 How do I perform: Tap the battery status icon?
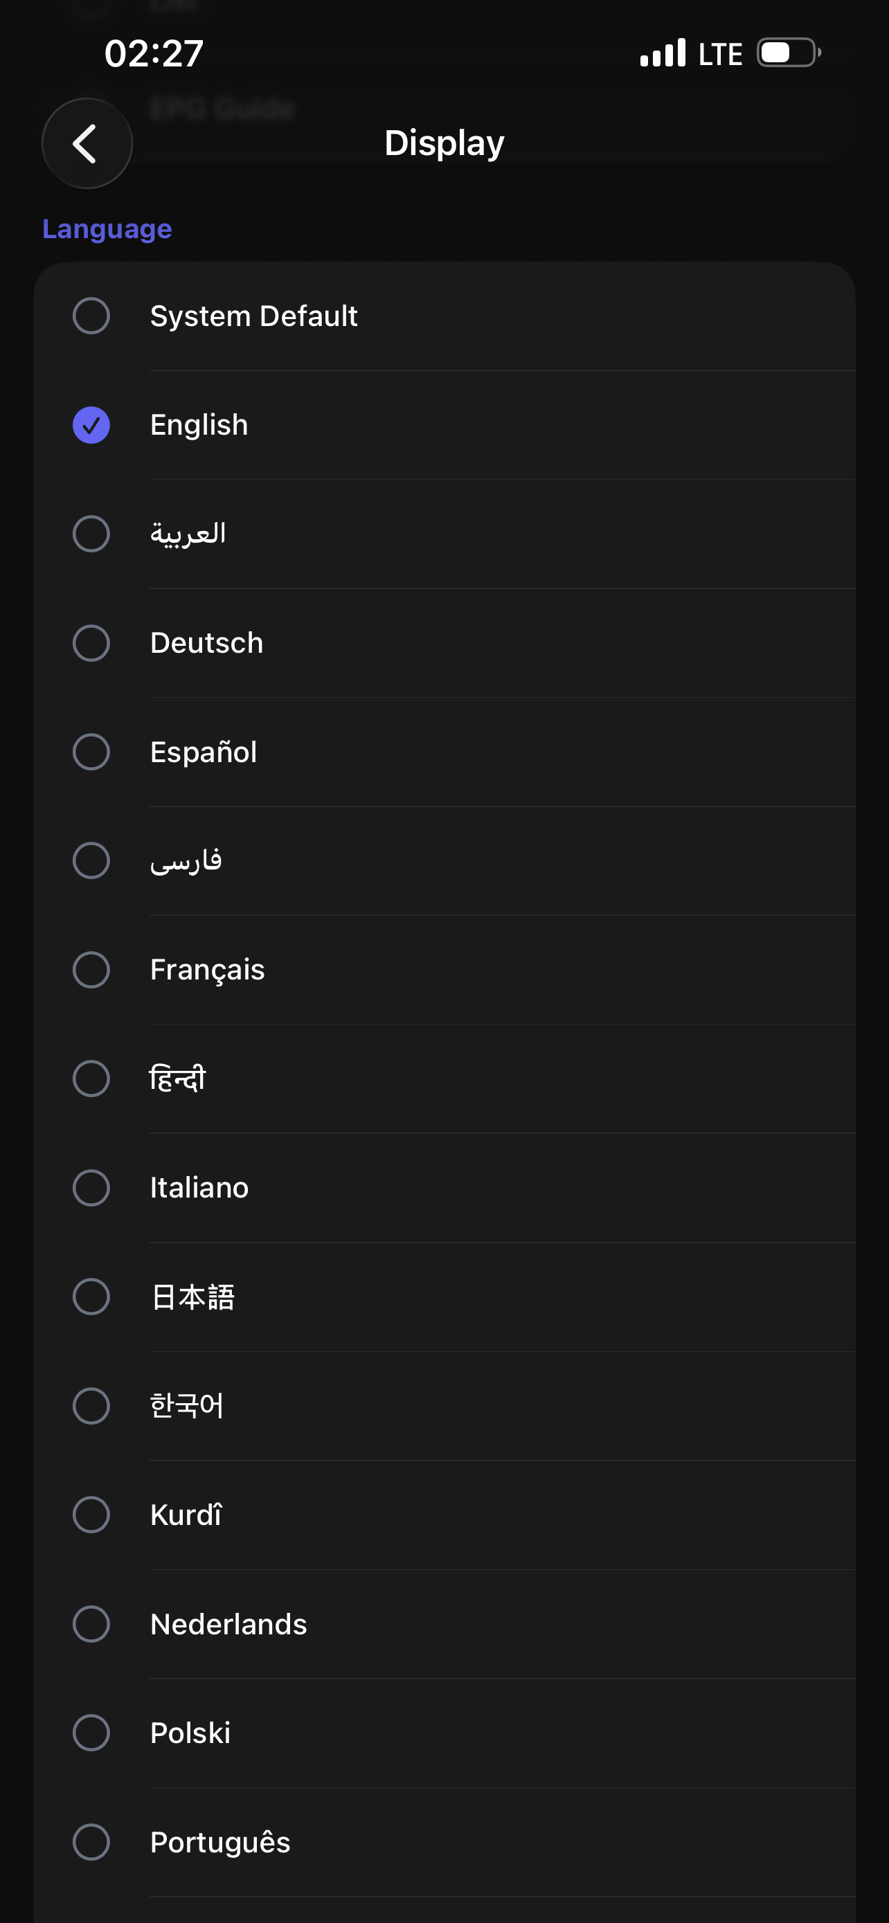tap(789, 53)
